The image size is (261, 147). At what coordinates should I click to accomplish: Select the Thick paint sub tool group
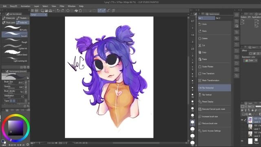(x=9, y=22)
